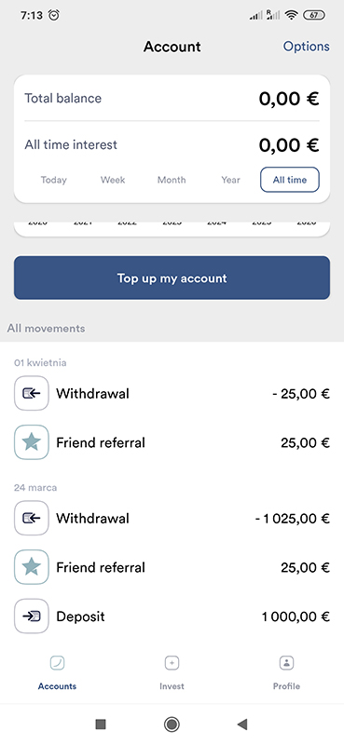Tap the Android home circle button

[x=172, y=725]
